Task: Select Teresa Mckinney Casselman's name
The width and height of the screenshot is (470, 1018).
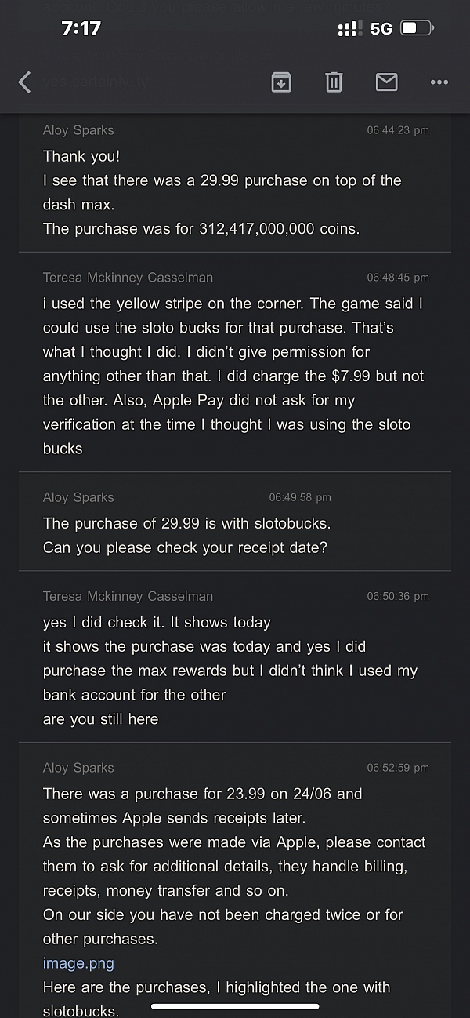Action: point(125,277)
